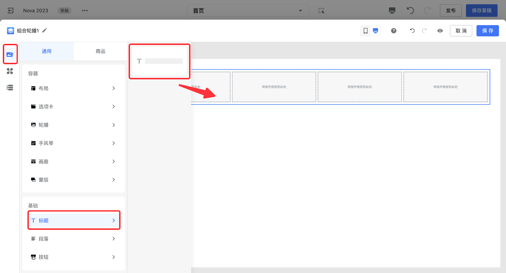
Task: Click the 保存 button
Action: click(487, 31)
